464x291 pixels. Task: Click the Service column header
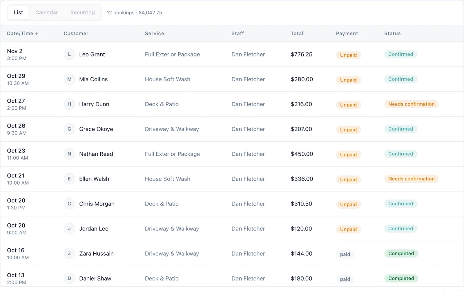[x=155, y=33]
